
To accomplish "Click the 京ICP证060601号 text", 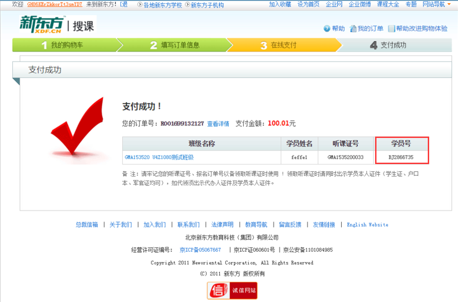I will coord(254,250).
